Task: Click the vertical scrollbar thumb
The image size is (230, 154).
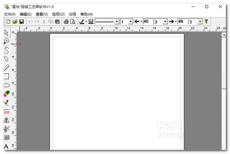Action: click(224, 80)
